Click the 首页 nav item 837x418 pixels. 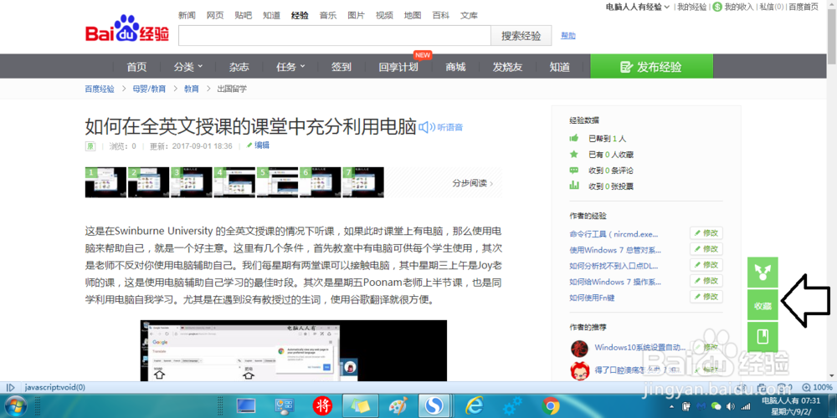(136, 67)
